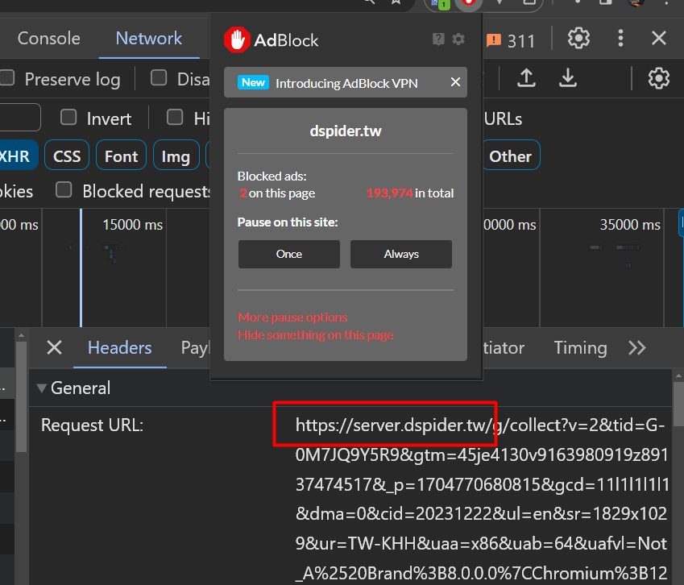This screenshot has width=684, height=585.
Task: Click the AdBlock extension toolbar icon
Action: tap(469, 3)
